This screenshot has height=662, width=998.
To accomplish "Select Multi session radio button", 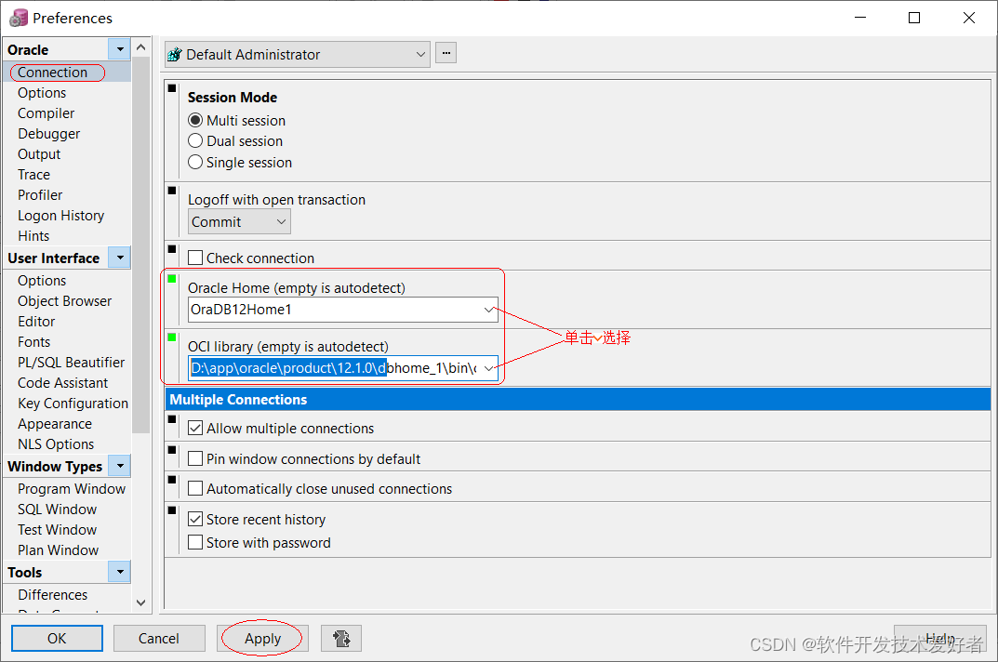I will [195, 120].
